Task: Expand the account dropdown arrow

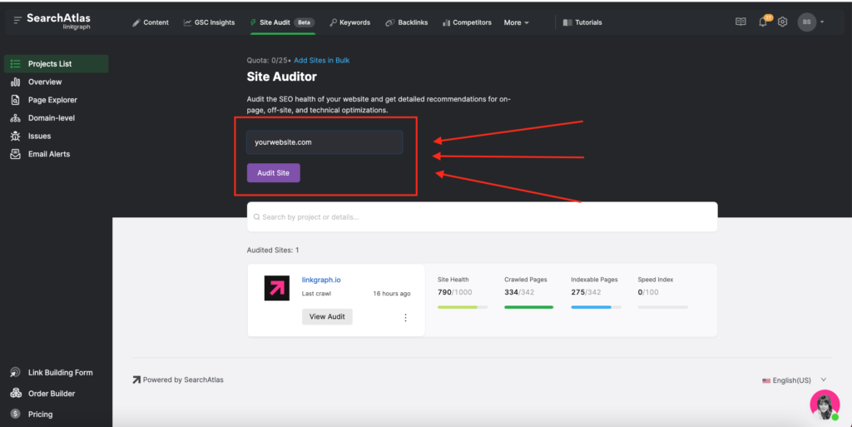Action: click(x=822, y=22)
